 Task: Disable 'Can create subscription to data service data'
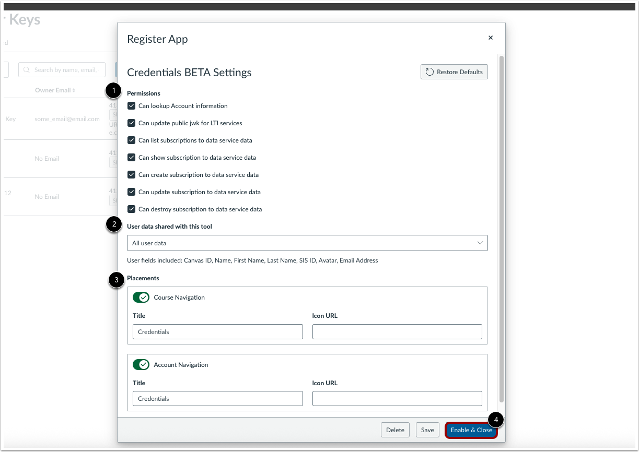point(132,174)
